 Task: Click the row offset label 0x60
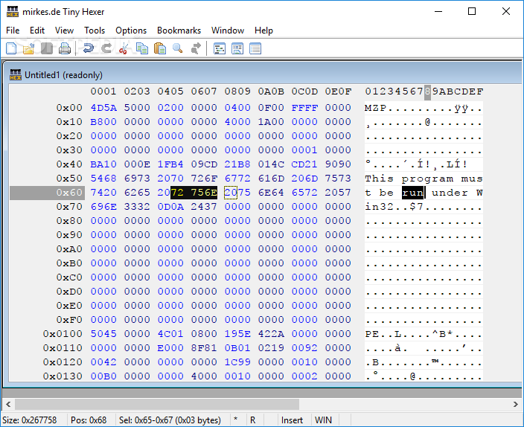point(69,193)
